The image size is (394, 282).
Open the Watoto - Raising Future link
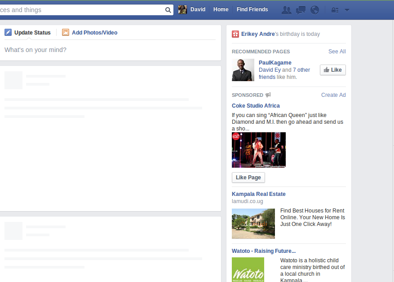point(264,251)
